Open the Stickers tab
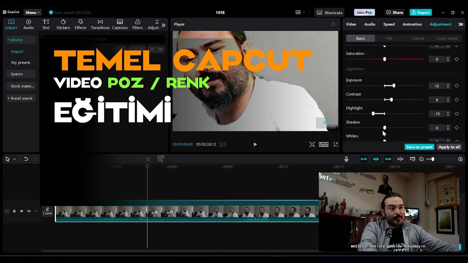The width and height of the screenshot is (468, 263). coord(63,24)
